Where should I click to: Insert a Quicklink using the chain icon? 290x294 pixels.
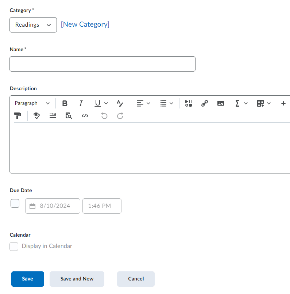pyautogui.click(x=204, y=103)
